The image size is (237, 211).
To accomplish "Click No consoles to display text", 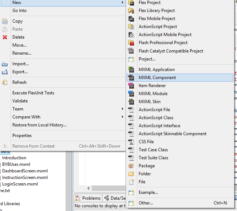I will coord(100,206).
